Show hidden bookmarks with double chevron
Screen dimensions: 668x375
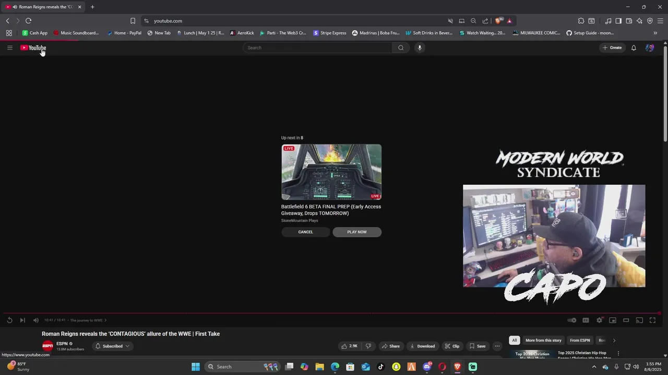coord(655,33)
